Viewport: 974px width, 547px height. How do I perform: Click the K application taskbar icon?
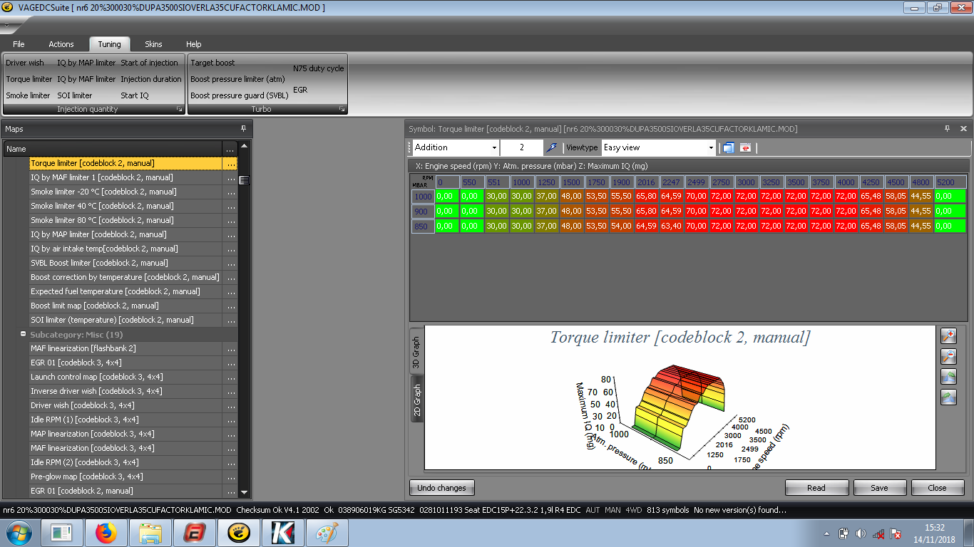click(282, 533)
